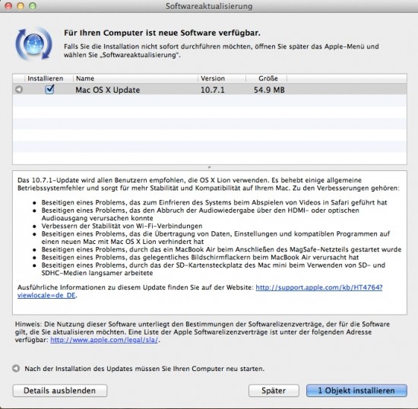Screen dimensions: 418x409
Task: Zoom the window with the green button
Action: point(33,6)
